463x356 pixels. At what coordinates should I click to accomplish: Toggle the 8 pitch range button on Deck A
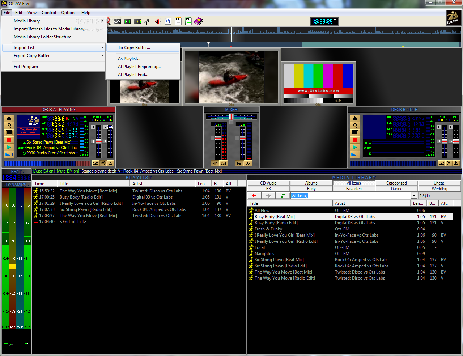coord(93,127)
